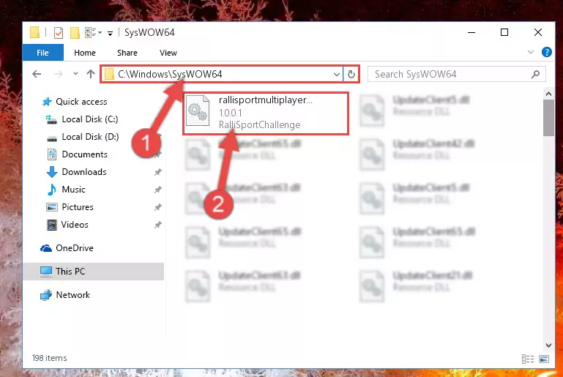Select OneDrive in navigation pane
Viewport: 563px width, 377px height.
[x=67, y=248]
